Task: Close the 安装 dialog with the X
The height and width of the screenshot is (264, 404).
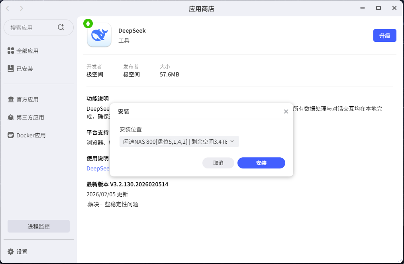Action: coord(286,111)
